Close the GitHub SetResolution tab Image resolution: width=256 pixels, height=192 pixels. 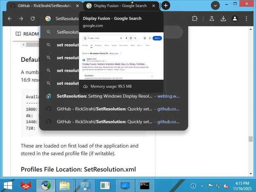[x=77, y=6]
